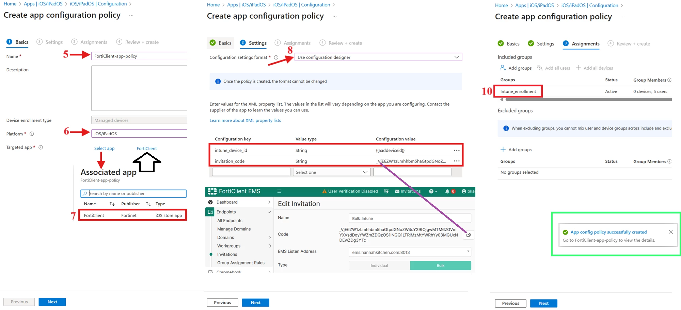
Task: Open Learn more about XML property lists
Action: tap(245, 121)
